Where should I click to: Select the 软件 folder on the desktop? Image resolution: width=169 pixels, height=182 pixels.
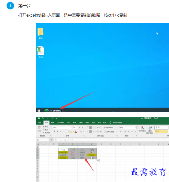[x=41, y=34]
